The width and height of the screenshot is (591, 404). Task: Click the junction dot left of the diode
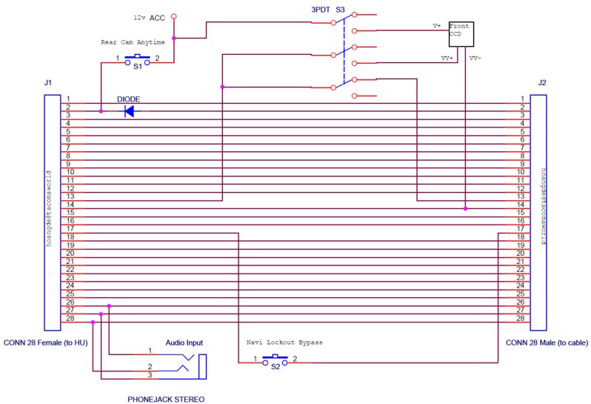coord(101,111)
